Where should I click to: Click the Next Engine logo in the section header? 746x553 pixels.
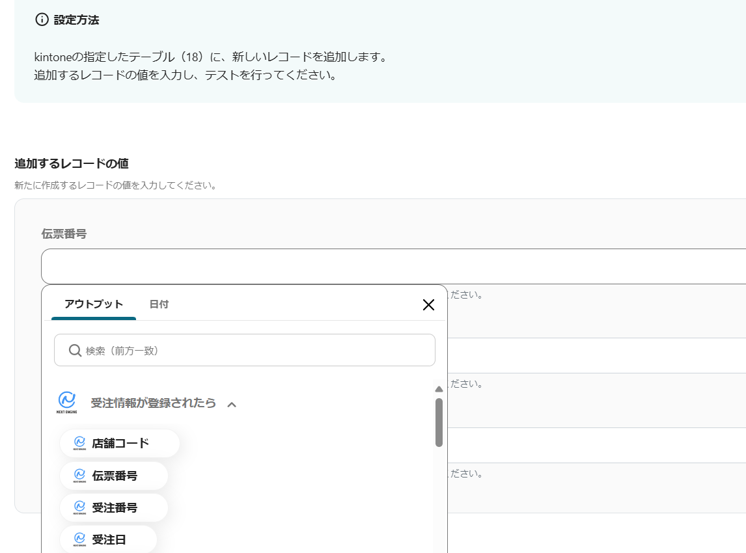click(67, 403)
